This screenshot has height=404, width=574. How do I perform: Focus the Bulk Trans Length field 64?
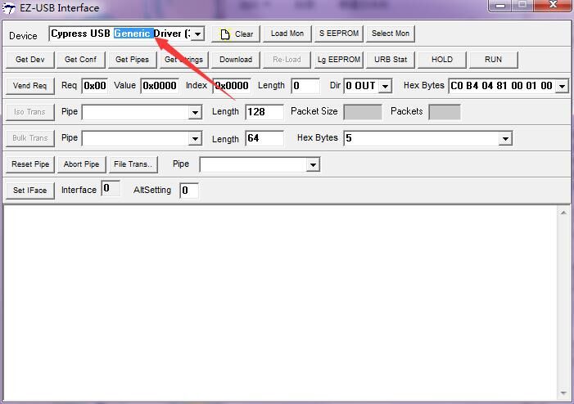coord(264,138)
